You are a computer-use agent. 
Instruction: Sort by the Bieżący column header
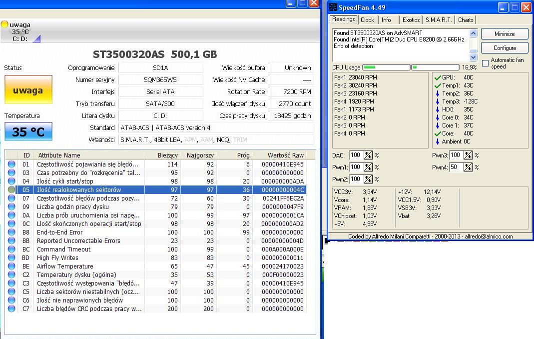pyautogui.click(x=162, y=155)
